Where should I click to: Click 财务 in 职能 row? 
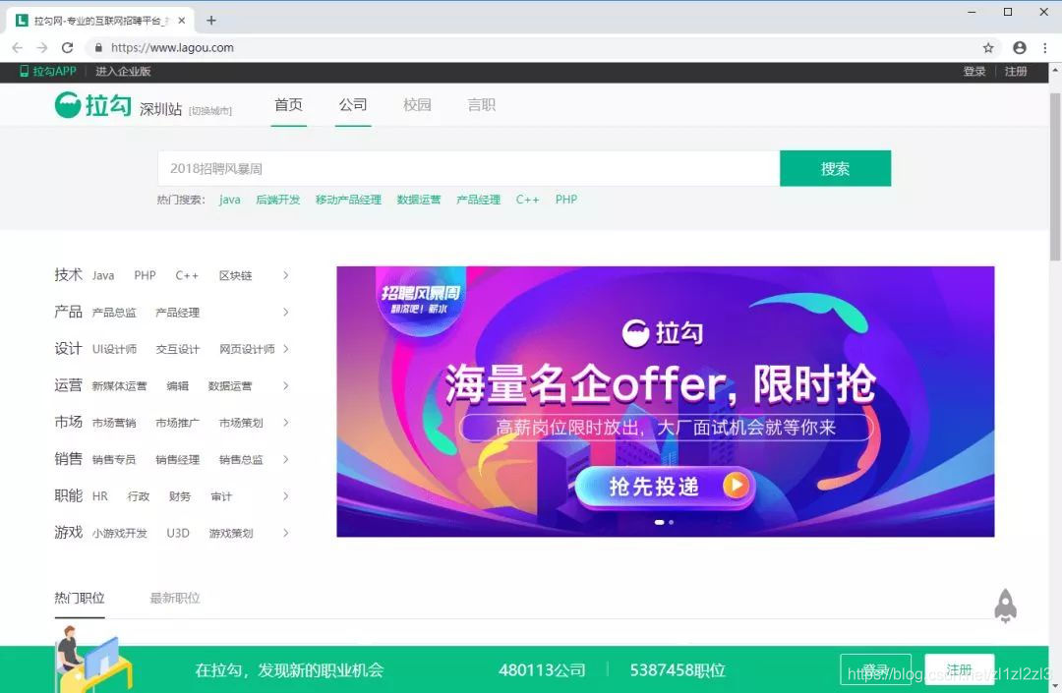point(180,496)
